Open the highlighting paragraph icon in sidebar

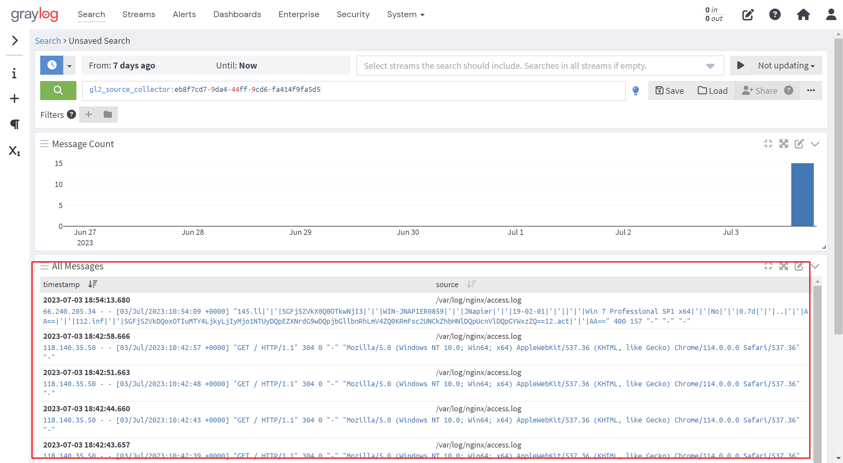[x=14, y=124]
